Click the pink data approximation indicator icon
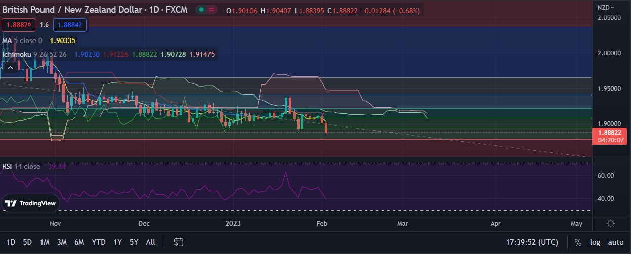This screenshot has width=631, height=254. 212,10
